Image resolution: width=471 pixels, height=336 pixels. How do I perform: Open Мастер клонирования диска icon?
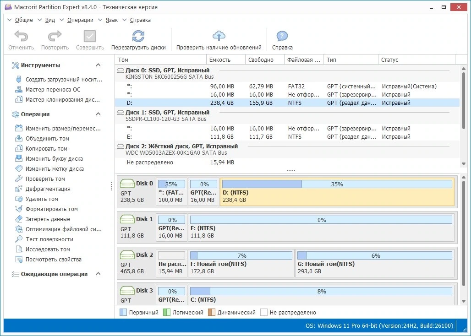coord(19,99)
